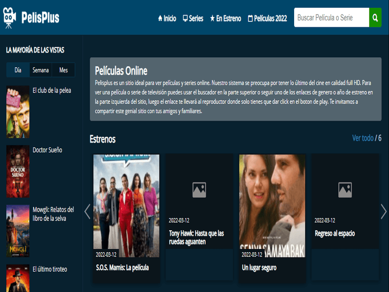Select the S.O.S. Mamis movie poster
Image resolution: width=389 pixels, height=292 pixels.
point(126,206)
